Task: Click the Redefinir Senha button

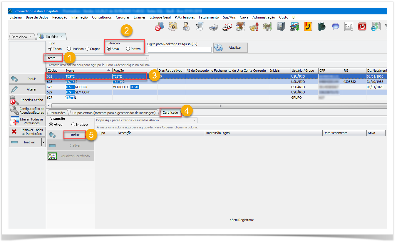Action: pos(27,100)
